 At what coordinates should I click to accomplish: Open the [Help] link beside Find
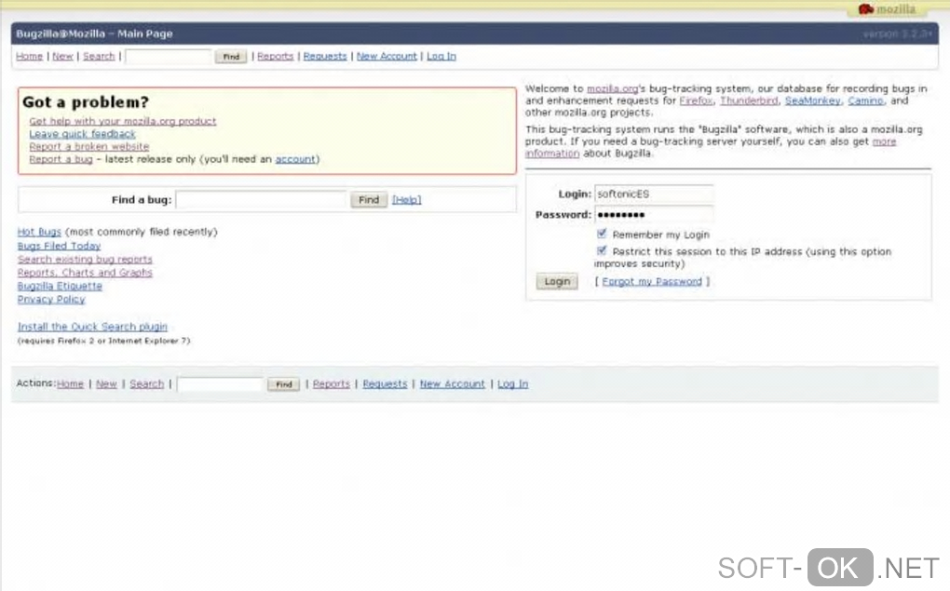(406, 200)
